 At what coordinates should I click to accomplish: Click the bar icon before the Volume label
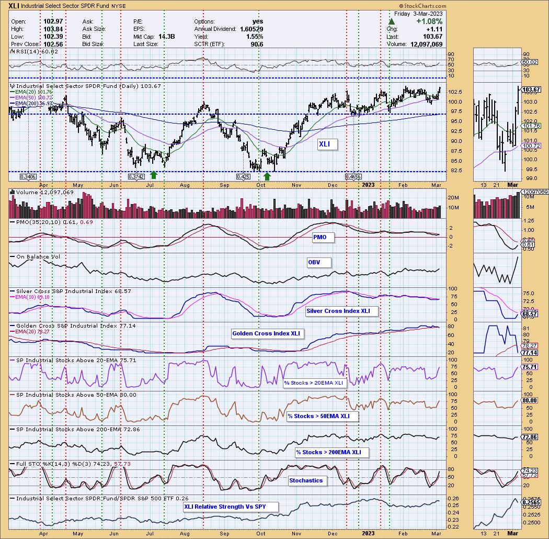point(12,193)
